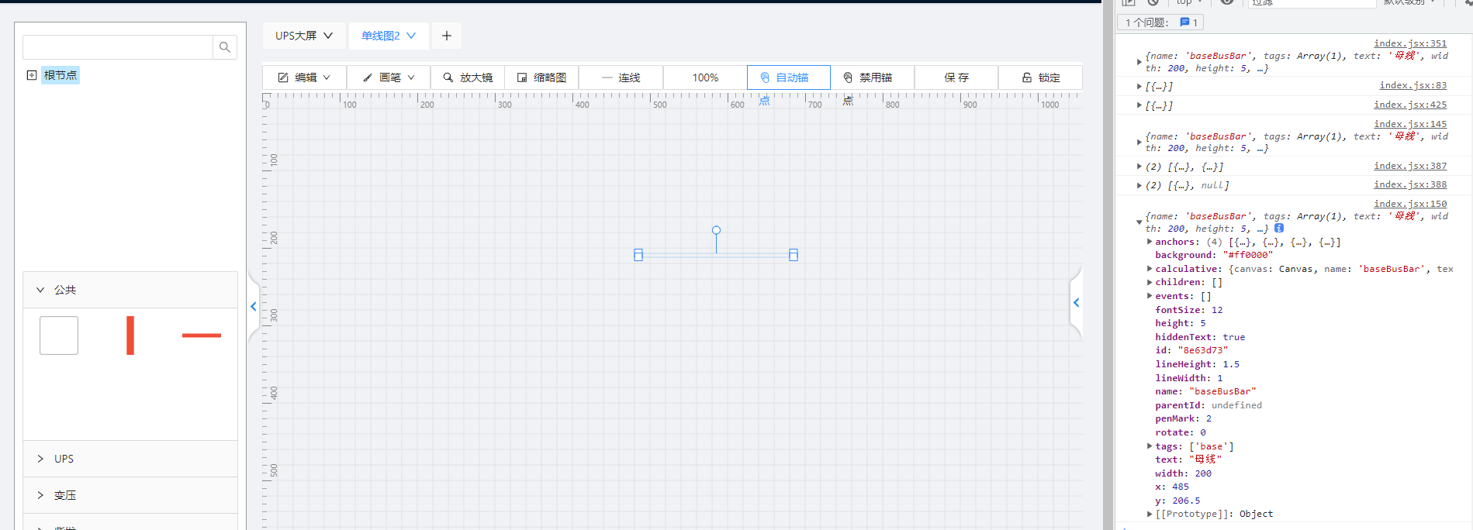Expand the tags property in the console

[x=1150, y=446]
